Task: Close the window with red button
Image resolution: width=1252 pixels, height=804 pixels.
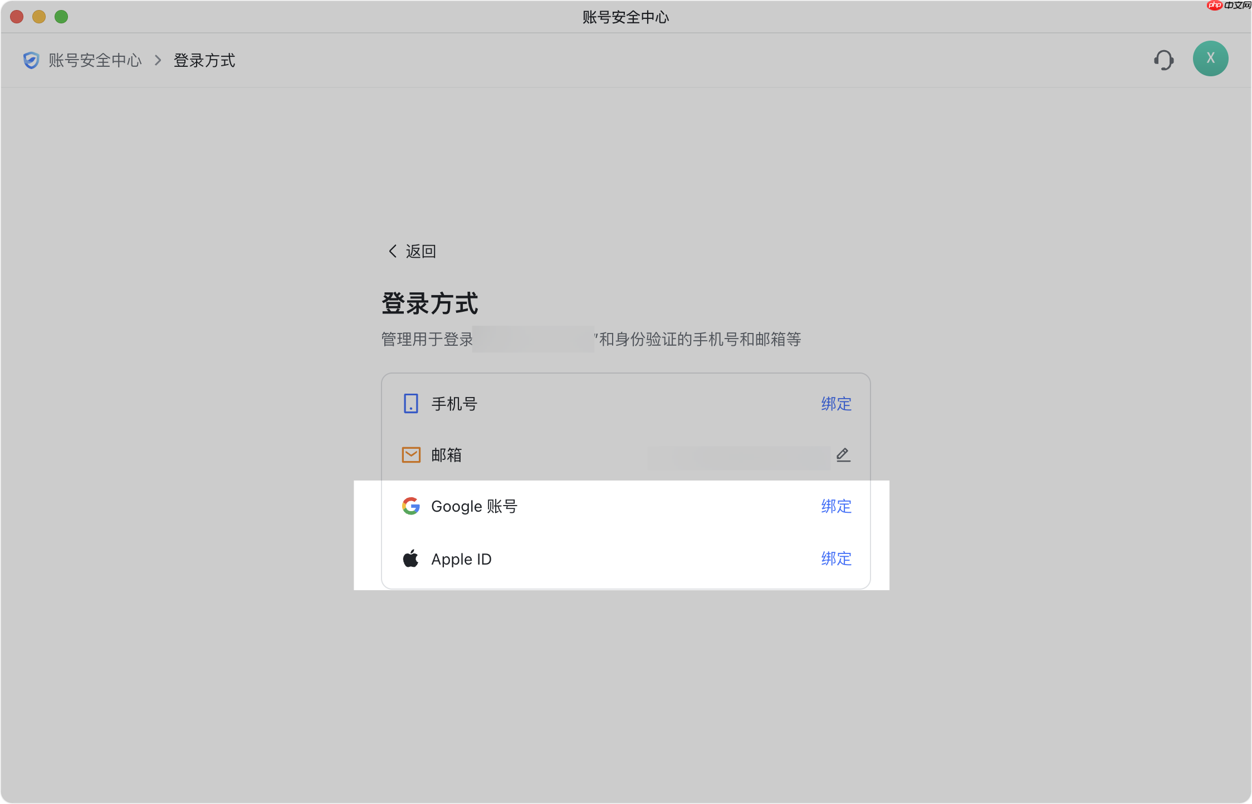Action: [17, 17]
